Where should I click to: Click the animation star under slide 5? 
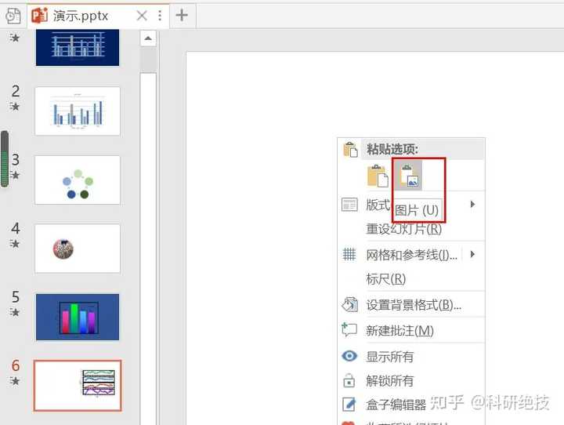pyautogui.click(x=15, y=312)
